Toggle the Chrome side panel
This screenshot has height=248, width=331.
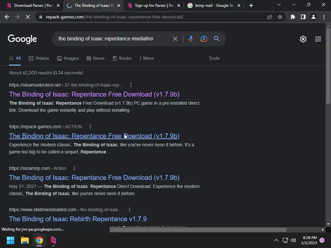(303, 17)
